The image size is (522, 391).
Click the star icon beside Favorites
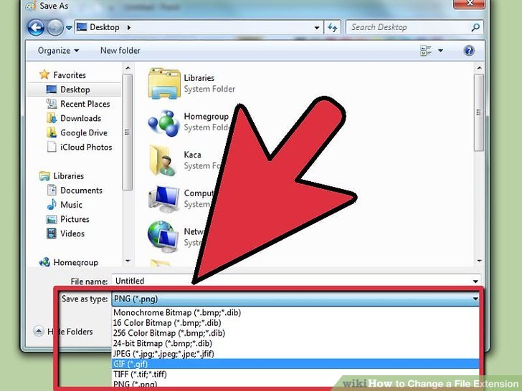pos(44,74)
